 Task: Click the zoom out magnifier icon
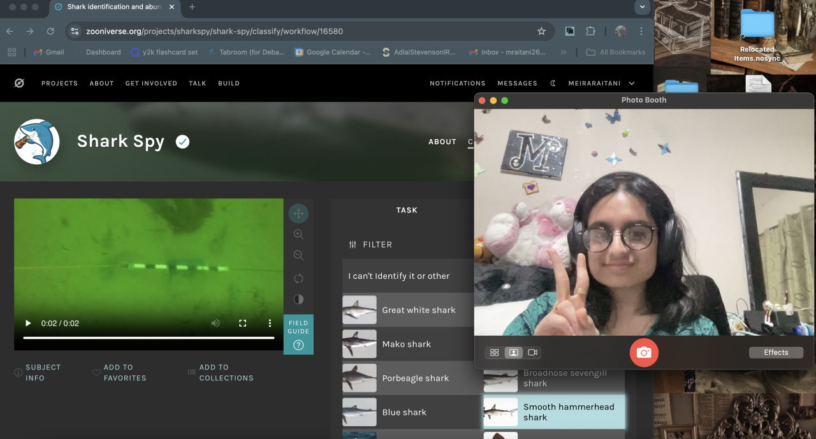pos(298,255)
